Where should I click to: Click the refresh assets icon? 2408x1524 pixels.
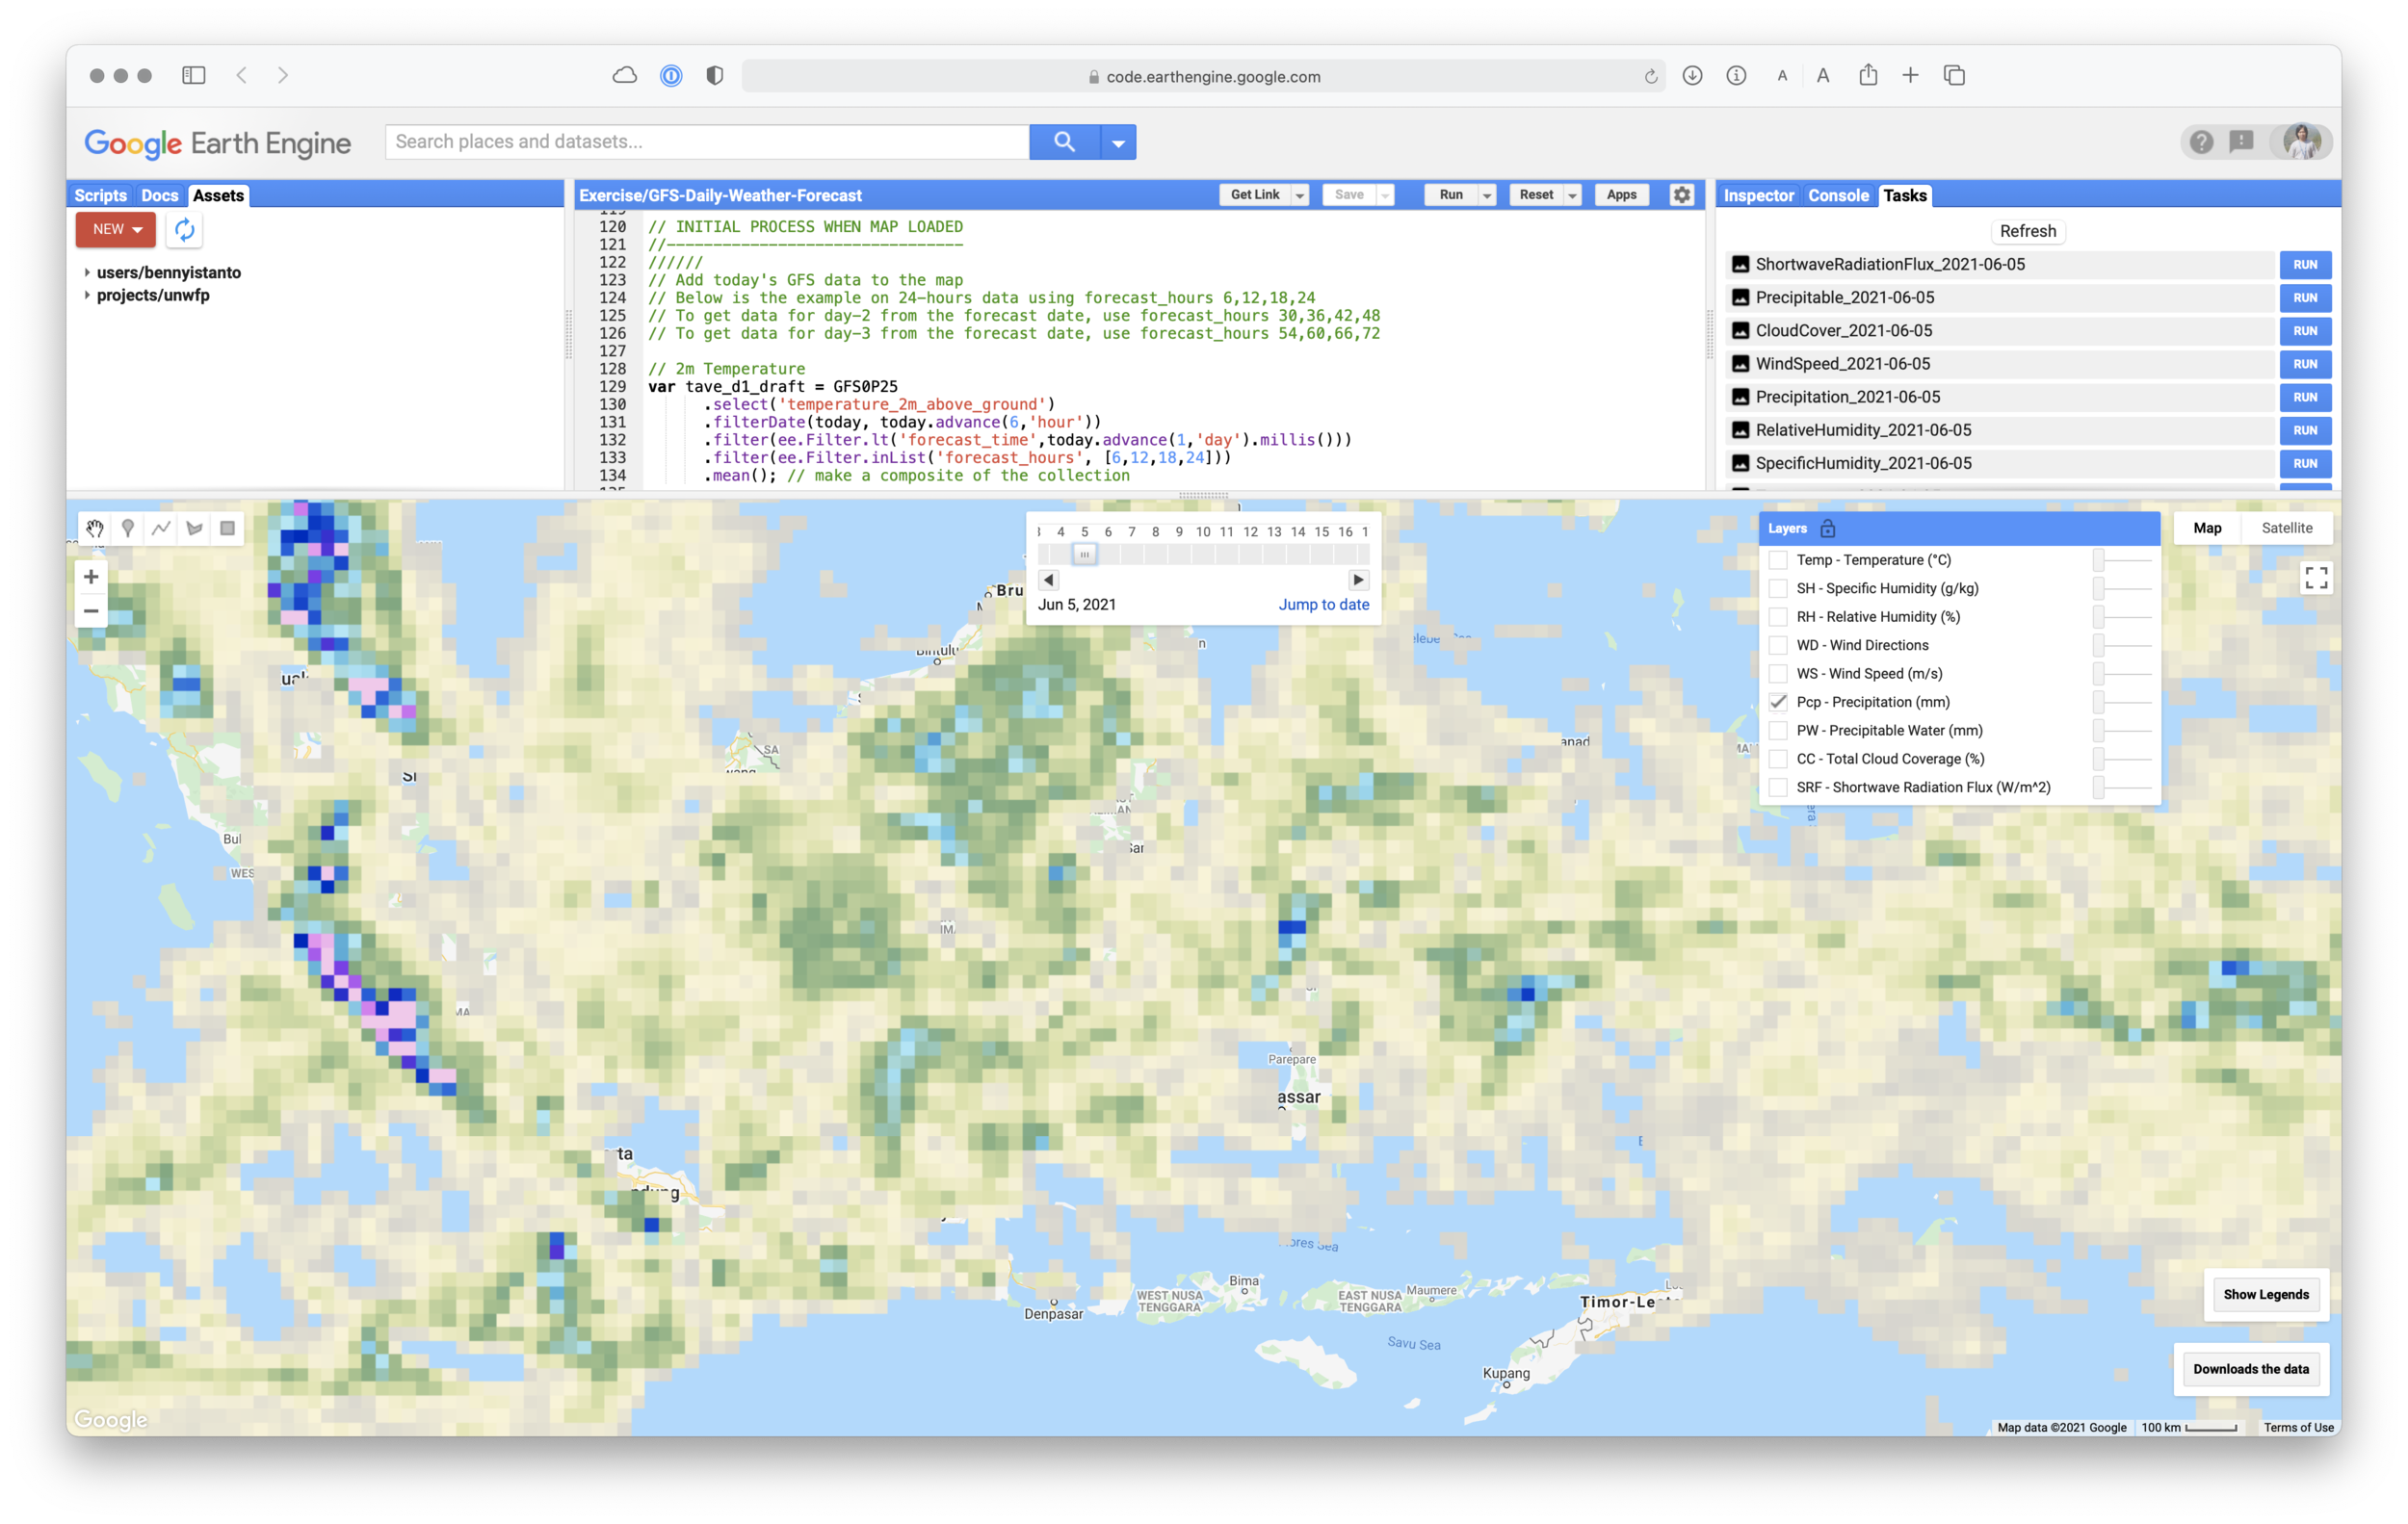185,230
